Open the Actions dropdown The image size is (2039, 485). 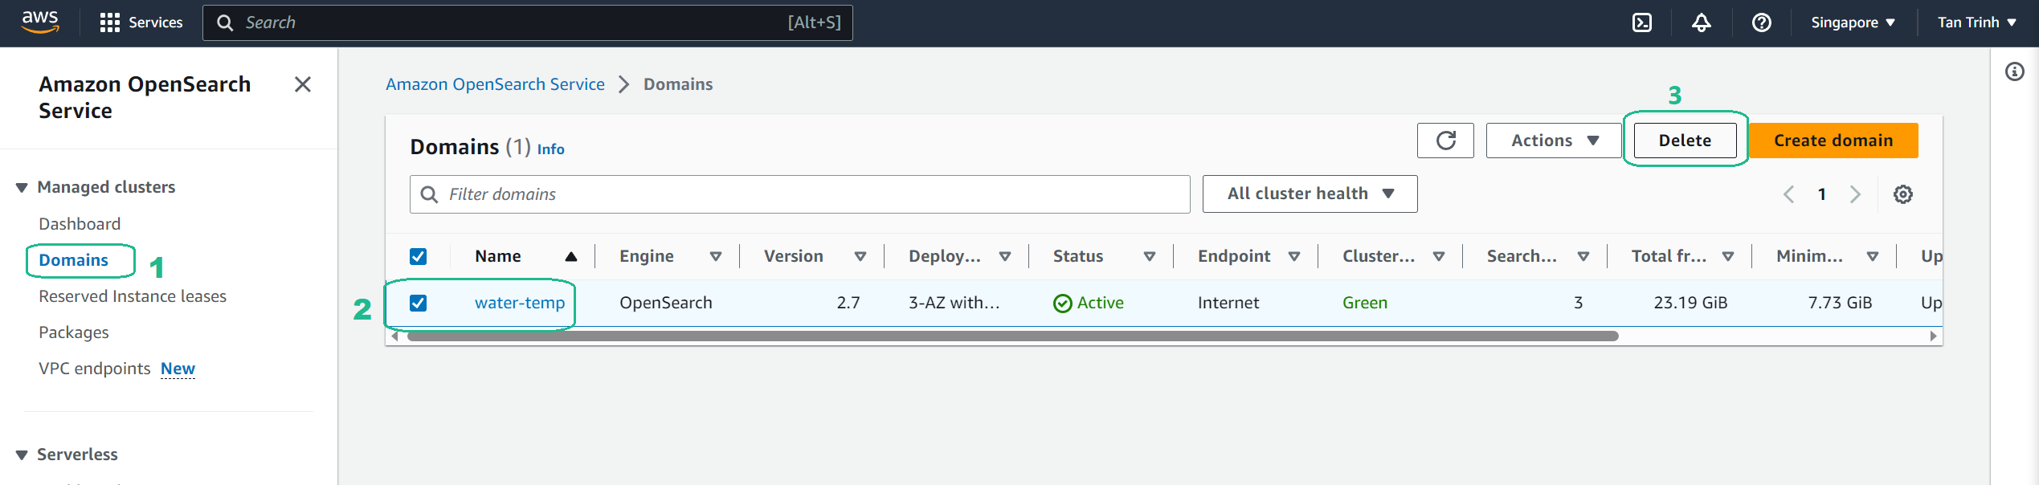(1554, 141)
